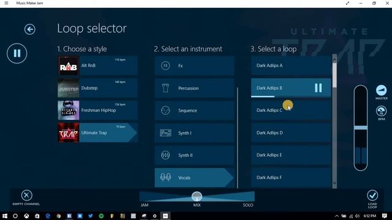Select the Dark Adlips F loop
Viewport: 392px width, 220px height.
click(291, 177)
